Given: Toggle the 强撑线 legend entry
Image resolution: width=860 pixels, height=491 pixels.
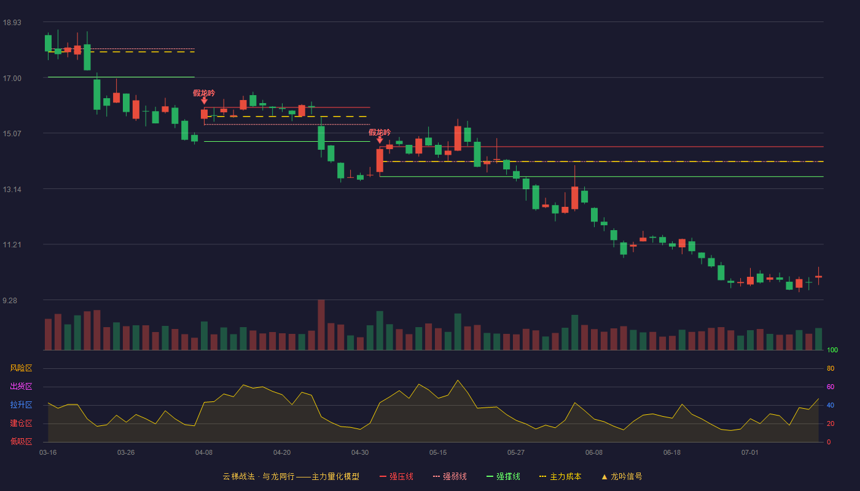Looking at the screenshot, I should [x=503, y=476].
